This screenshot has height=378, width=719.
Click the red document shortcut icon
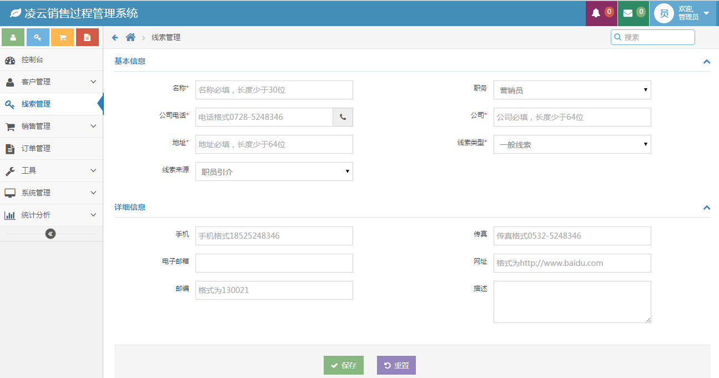pyautogui.click(x=87, y=37)
